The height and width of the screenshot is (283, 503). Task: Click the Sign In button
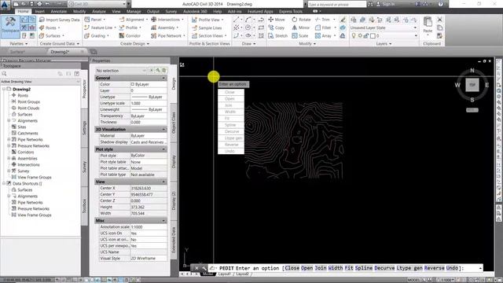386,4
